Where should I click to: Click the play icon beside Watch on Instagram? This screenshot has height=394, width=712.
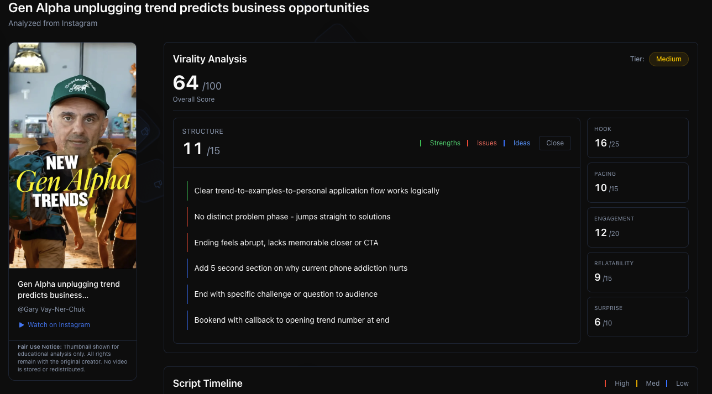pyautogui.click(x=22, y=325)
